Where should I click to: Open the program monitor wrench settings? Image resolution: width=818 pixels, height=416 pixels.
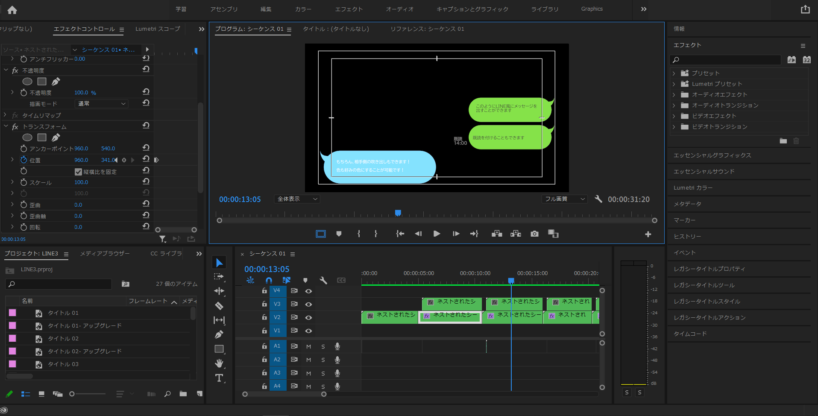click(x=598, y=199)
